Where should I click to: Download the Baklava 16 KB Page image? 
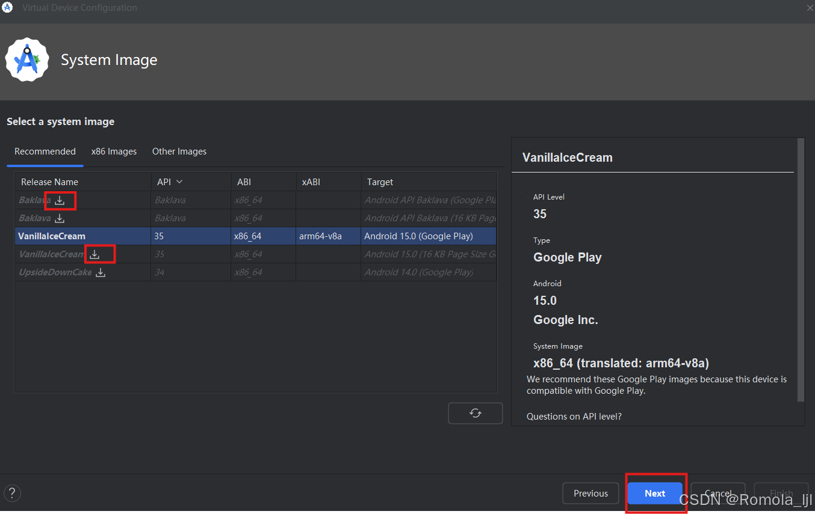[60, 218]
